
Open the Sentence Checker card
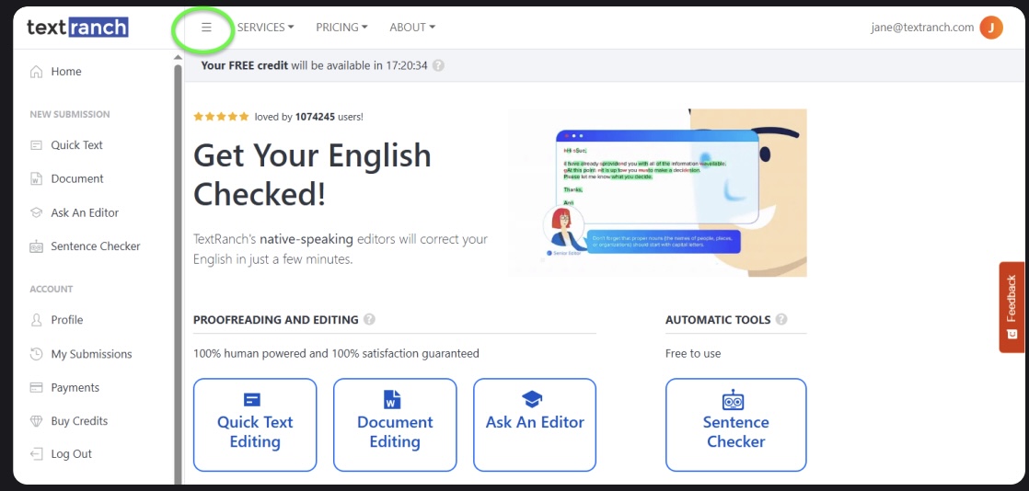point(735,425)
